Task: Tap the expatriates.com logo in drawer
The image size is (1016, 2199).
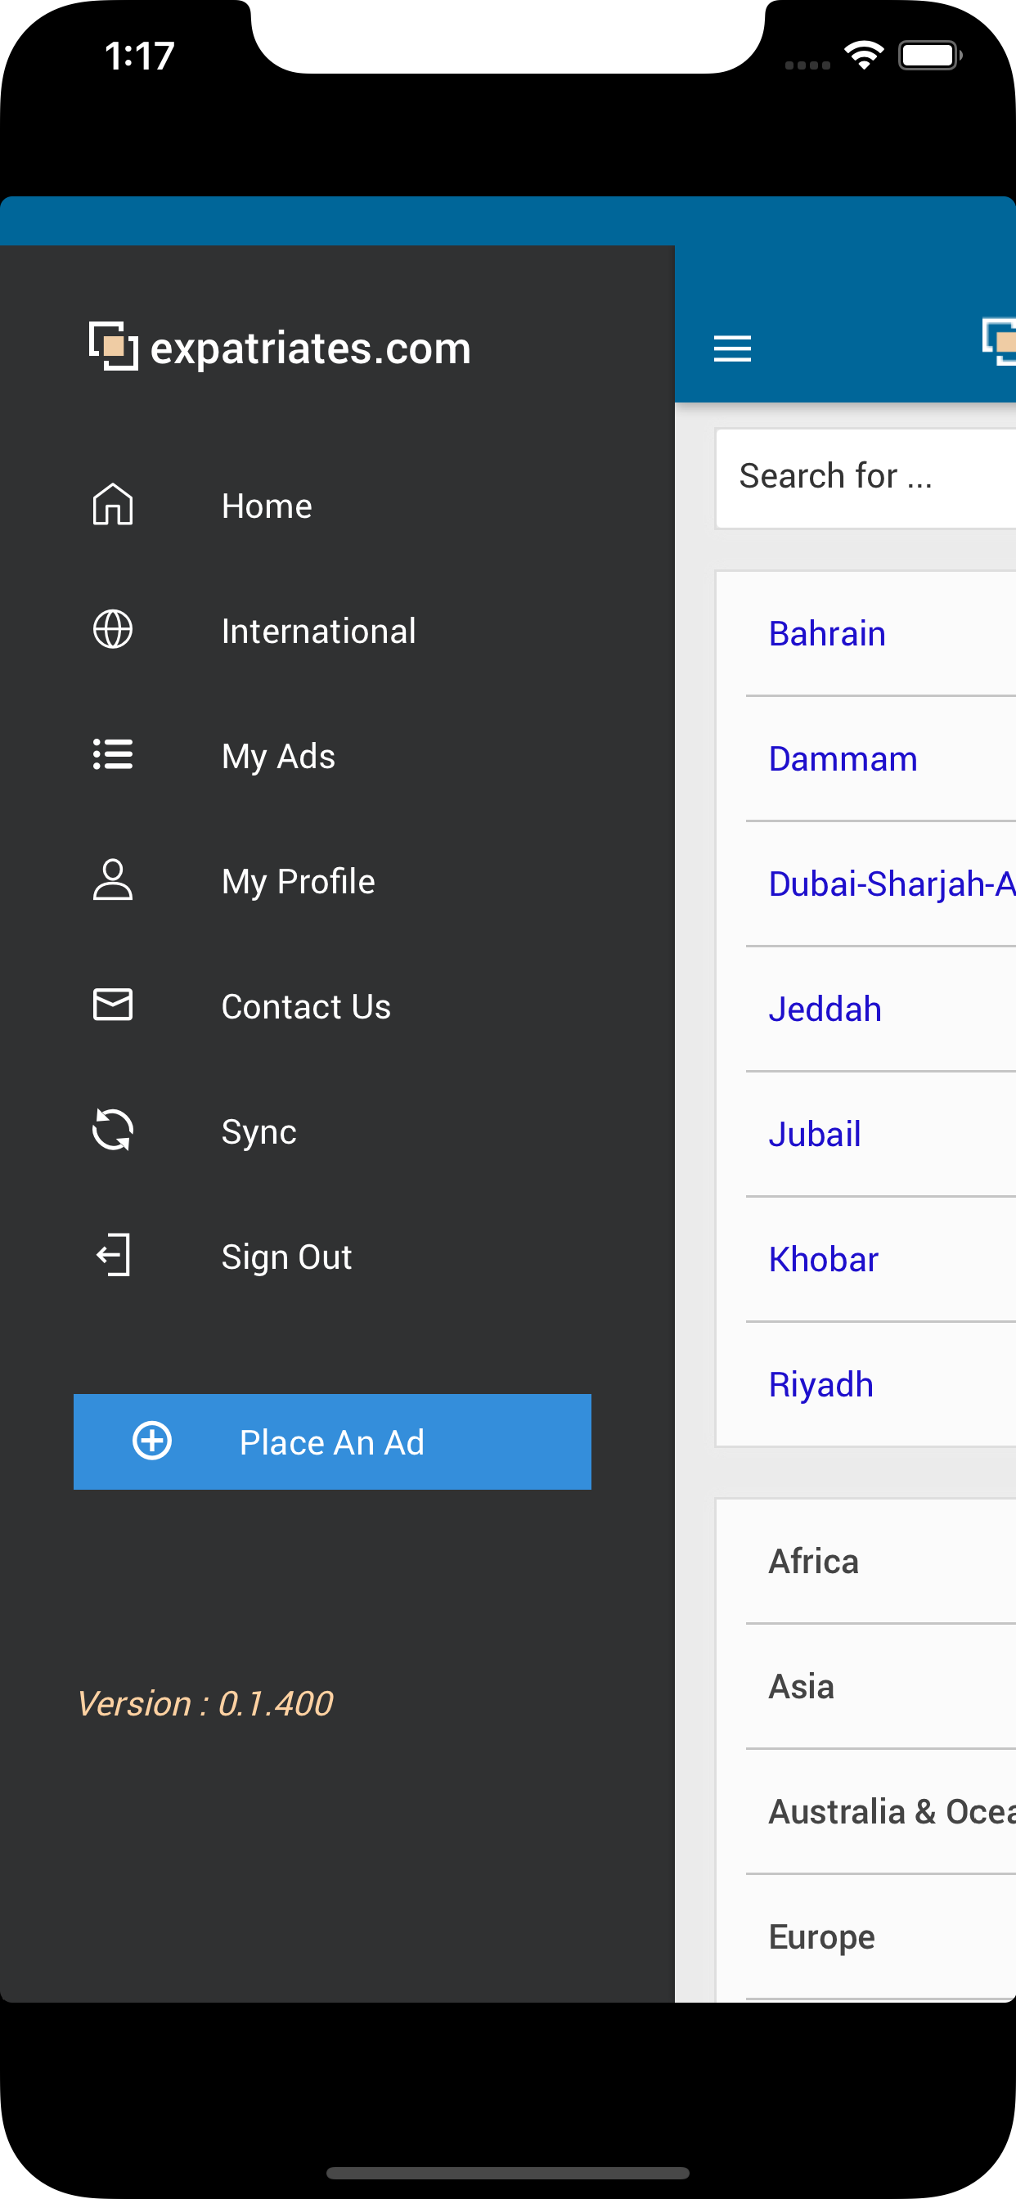Action: click(x=280, y=347)
